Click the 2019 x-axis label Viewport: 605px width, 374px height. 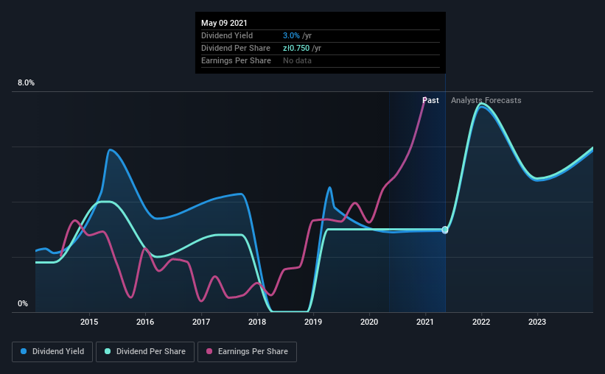pos(313,322)
